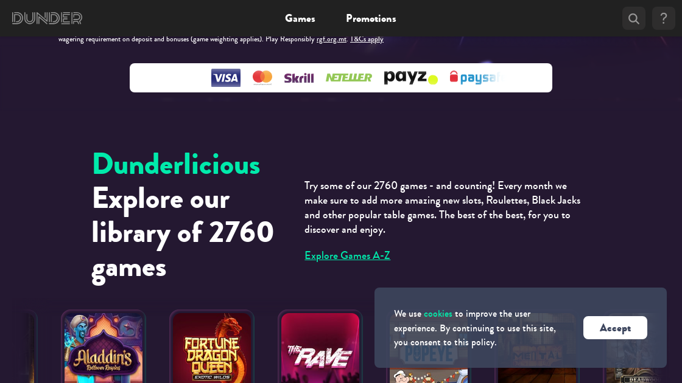Viewport: 682px width, 383px height.
Task: Click the Skrill payment logo
Action: [x=299, y=78]
